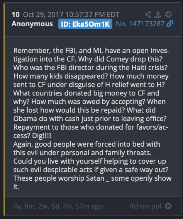Download the post using the download icon

click(x=158, y=15)
